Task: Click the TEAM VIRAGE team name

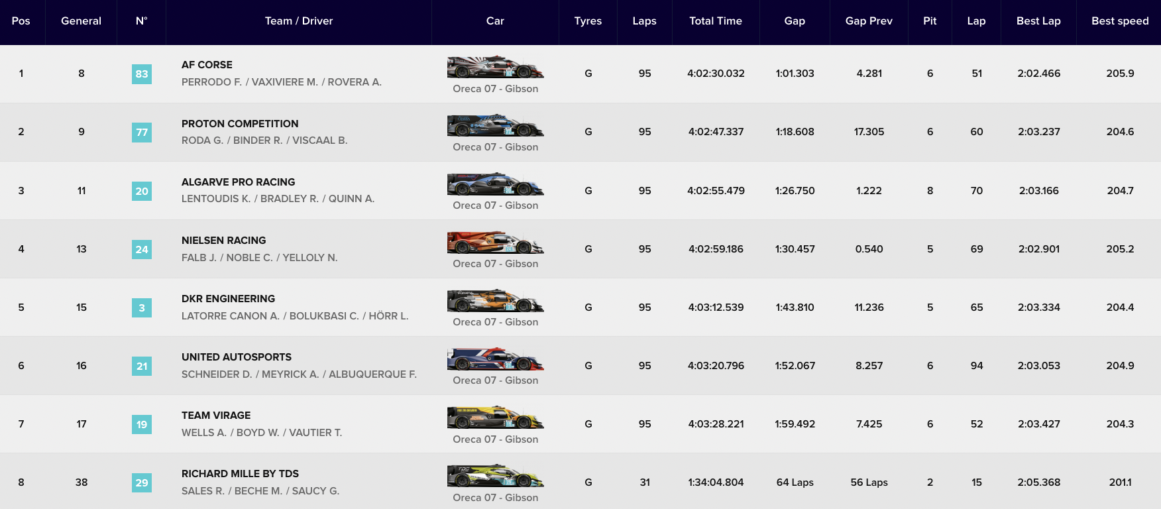Action: click(216, 415)
